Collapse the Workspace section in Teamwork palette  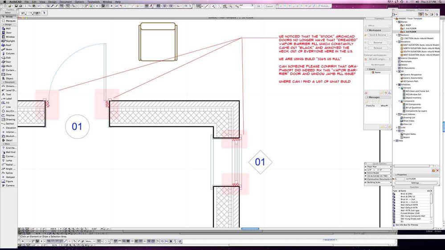click(367, 30)
